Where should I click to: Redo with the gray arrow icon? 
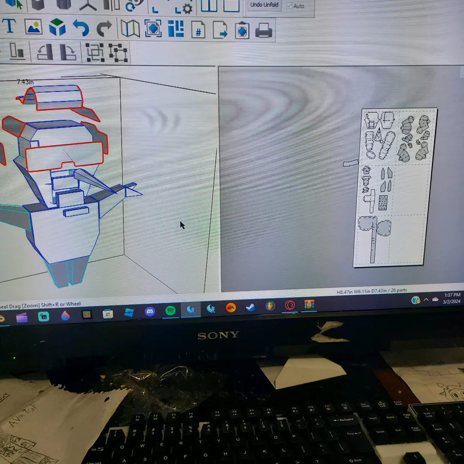click(x=104, y=28)
